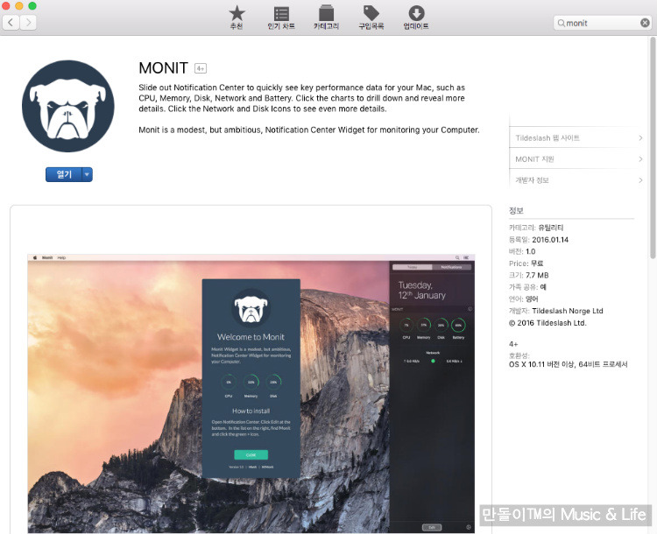Clear the search field with the X icon
Screen dimensions: 657x534
(645, 23)
